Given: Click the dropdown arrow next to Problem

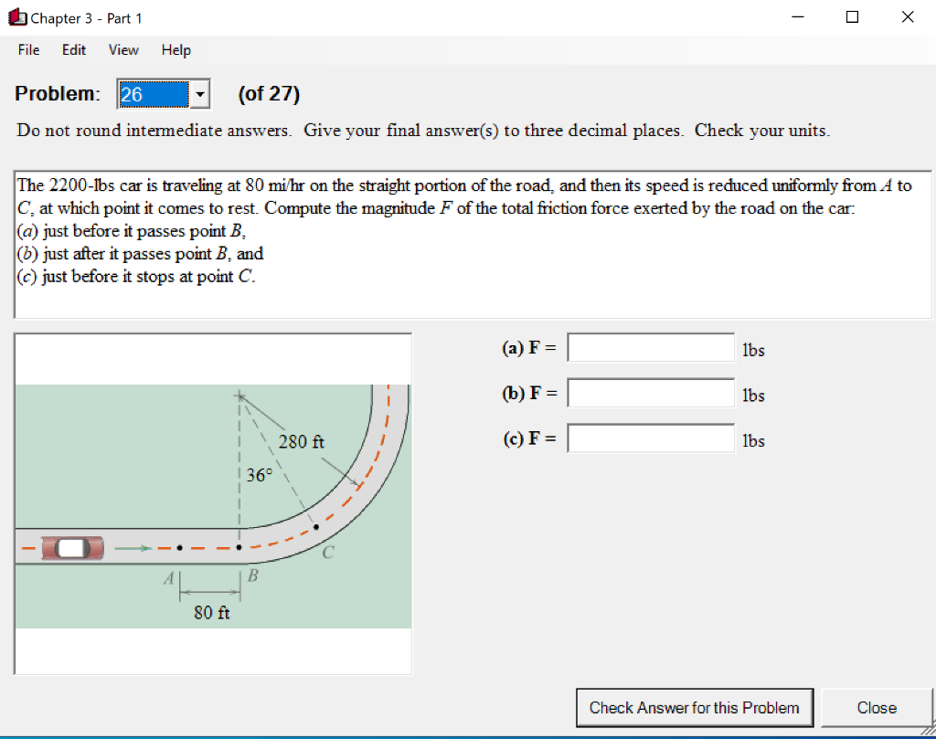Looking at the screenshot, I should tap(199, 93).
